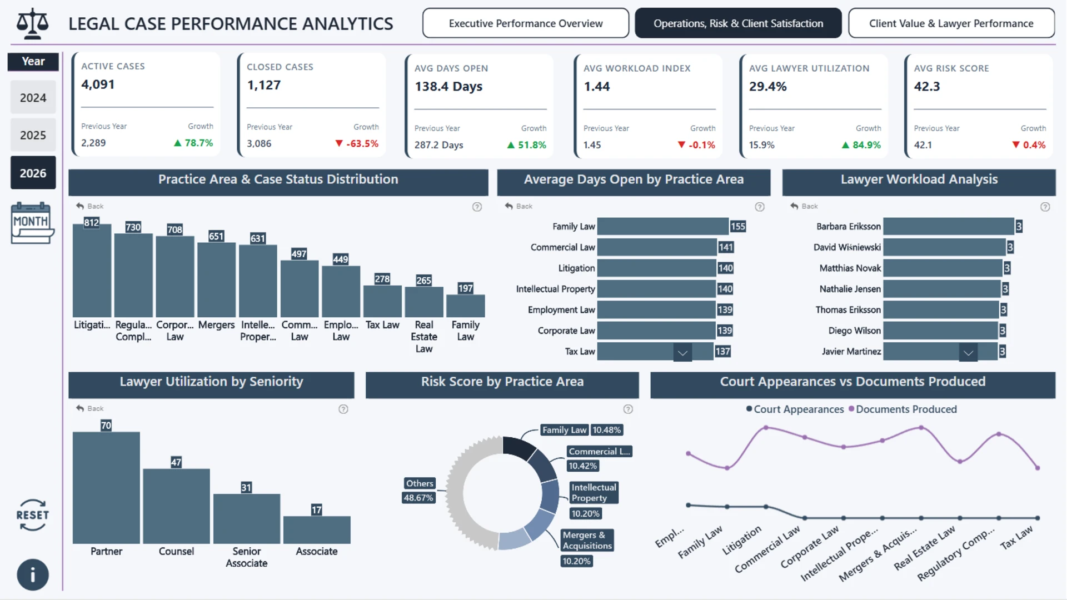Switch to Executive Performance Overview tab
Screen dimensions: 1067x600
coord(526,23)
